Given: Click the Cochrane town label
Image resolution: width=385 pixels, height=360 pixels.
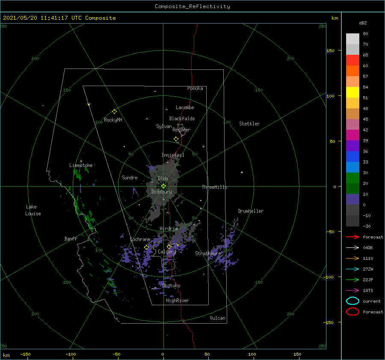Looking at the screenshot, I should point(140,239).
